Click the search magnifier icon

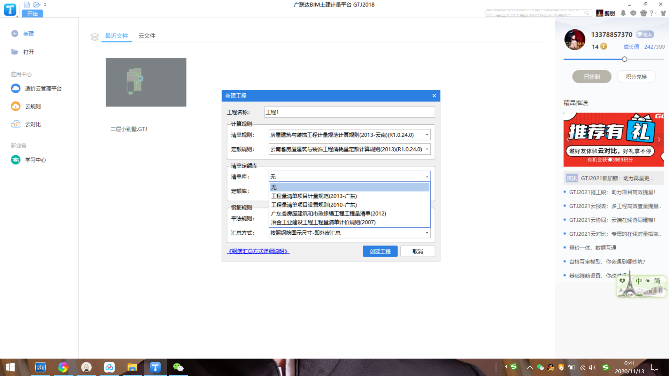587,13
